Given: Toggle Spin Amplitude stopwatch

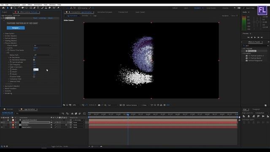Looking at the screenshot, I should pyautogui.click(x=11, y=62).
